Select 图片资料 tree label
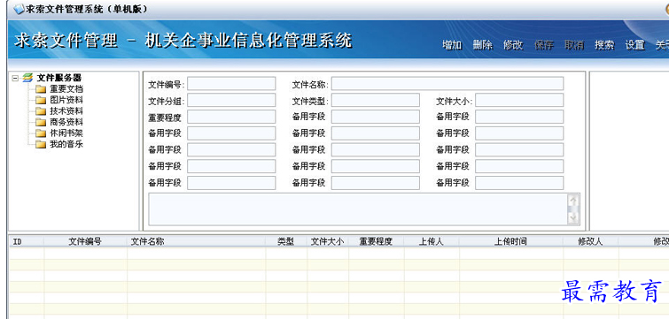This screenshot has height=319, width=669. (x=66, y=101)
